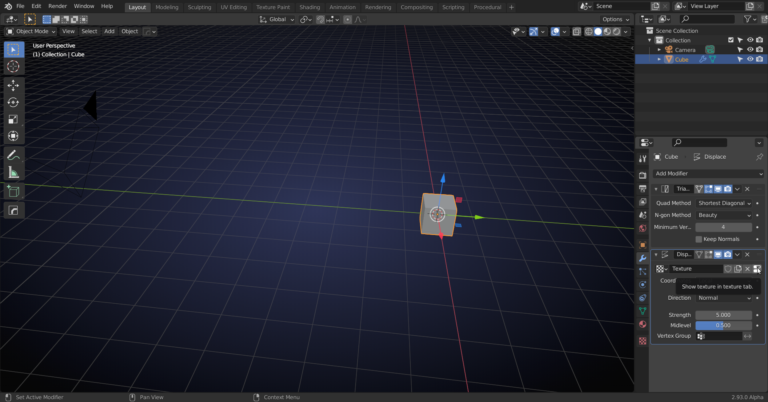This screenshot has width=768, height=402.
Task: Activate the Rotate tool
Action: [x=13, y=102]
